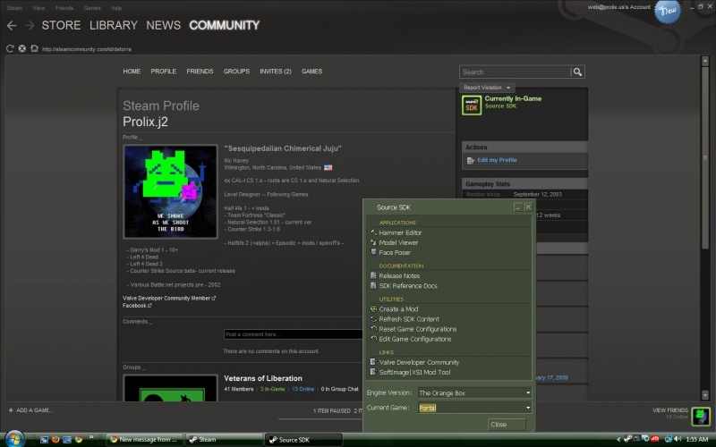The image size is (716, 447).
Task: Reload the community page
Action: (10, 48)
